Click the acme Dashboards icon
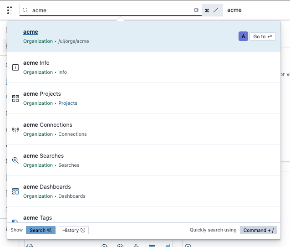290x247 pixels. pos(15,191)
